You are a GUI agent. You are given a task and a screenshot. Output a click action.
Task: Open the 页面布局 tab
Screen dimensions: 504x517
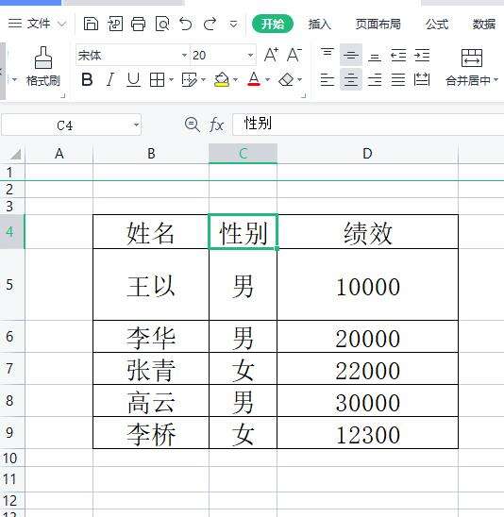coord(378,25)
